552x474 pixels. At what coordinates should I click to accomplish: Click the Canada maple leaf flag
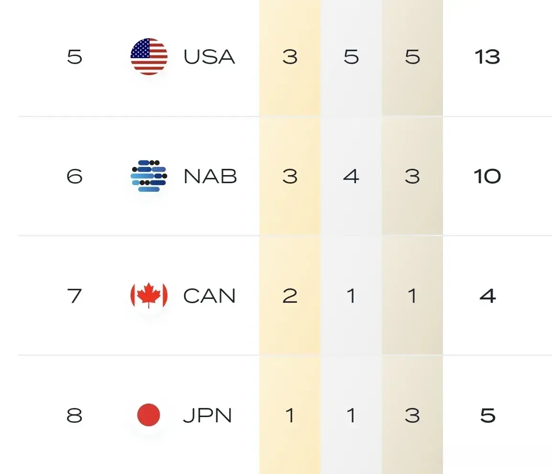tap(149, 296)
